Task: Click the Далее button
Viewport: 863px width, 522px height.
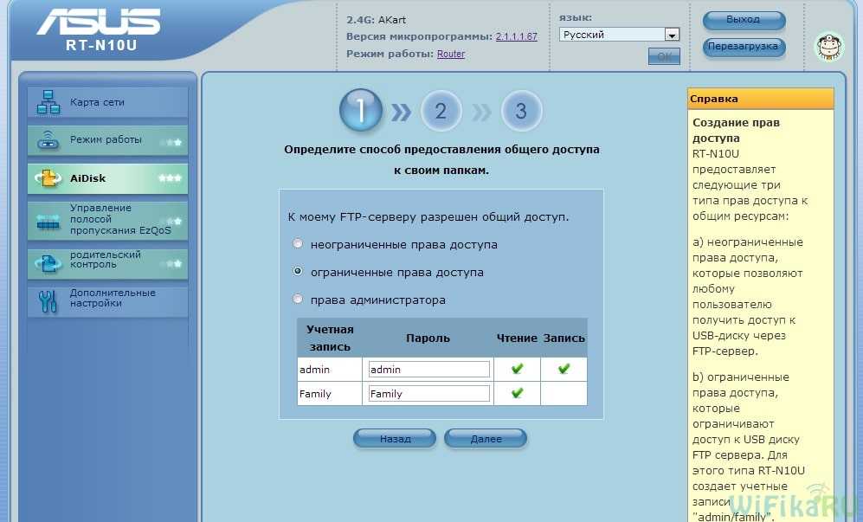Action: tap(486, 439)
